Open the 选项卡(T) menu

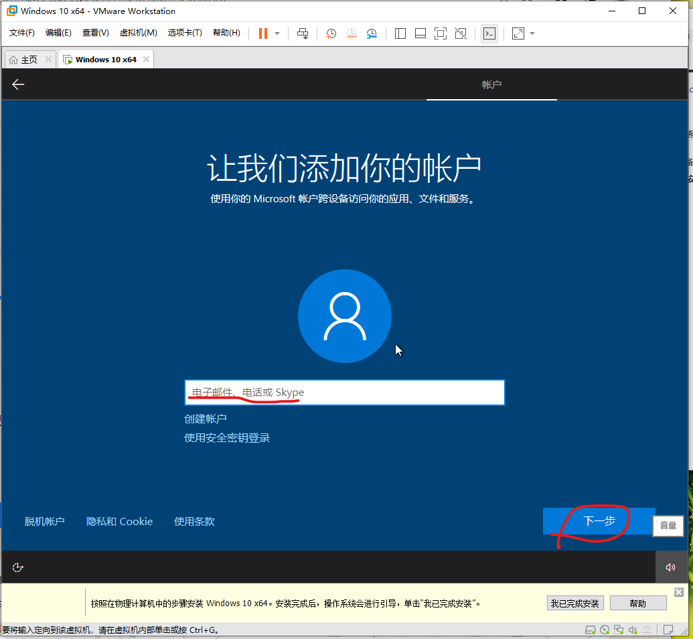click(185, 33)
